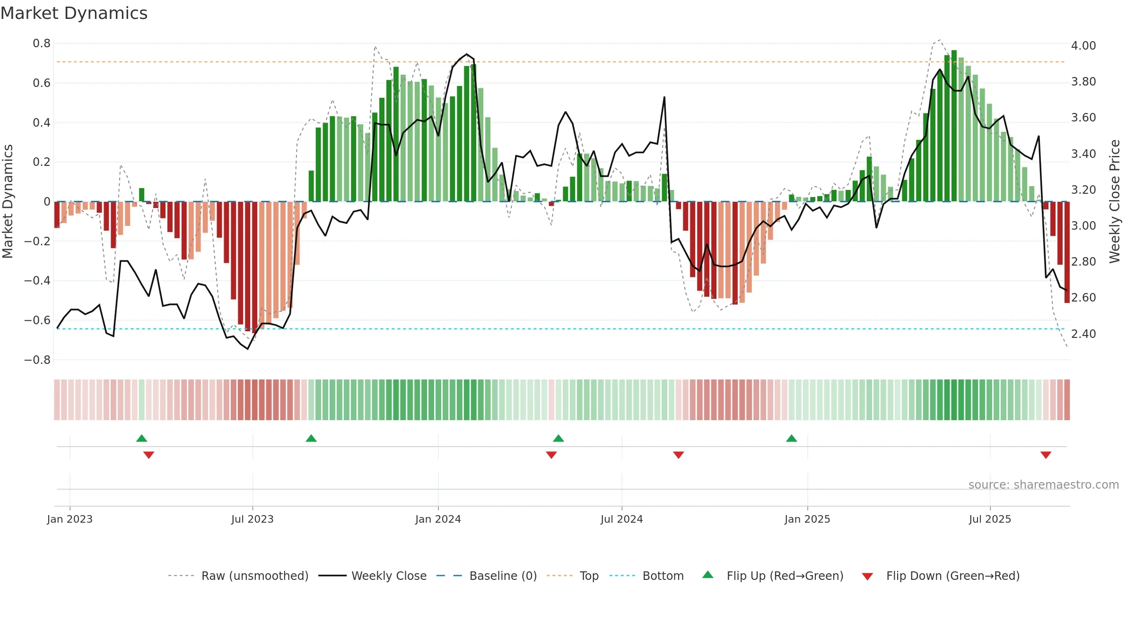Click the green Flip Up legend triangle icon
The height and width of the screenshot is (638, 1135).
708,575
